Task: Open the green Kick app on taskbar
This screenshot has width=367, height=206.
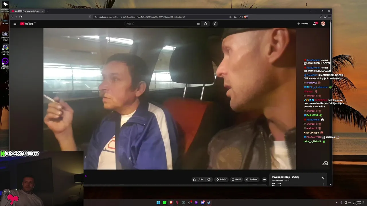Action: [165, 203]
